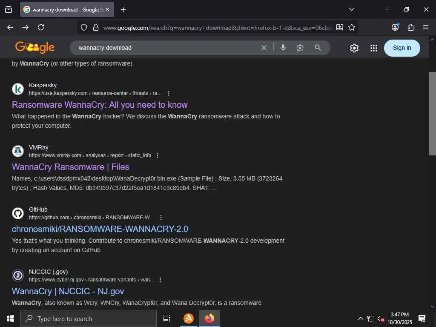View site security padlock info
Viewport: 436px width, 327px height.
[96, 27]
